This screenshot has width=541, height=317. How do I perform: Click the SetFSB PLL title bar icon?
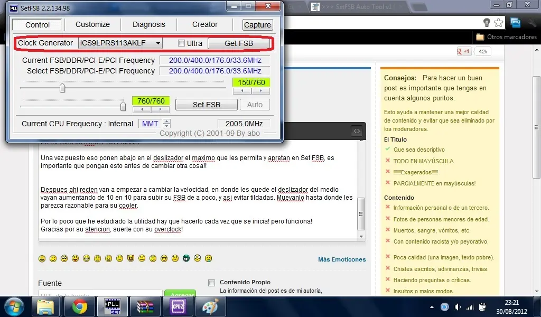[x=13, y=8]
